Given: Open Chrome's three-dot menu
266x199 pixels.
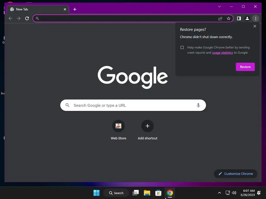Looking at the screenshot, I should pos(256,18).
